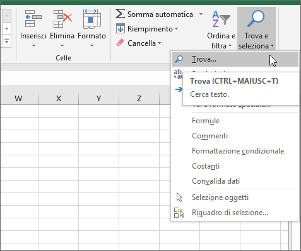
Task: Select column Z header
Action: point(139,98)
